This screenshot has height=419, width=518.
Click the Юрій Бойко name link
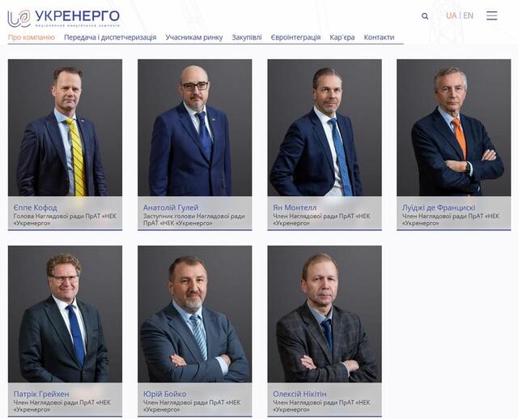tap(164, 394)
